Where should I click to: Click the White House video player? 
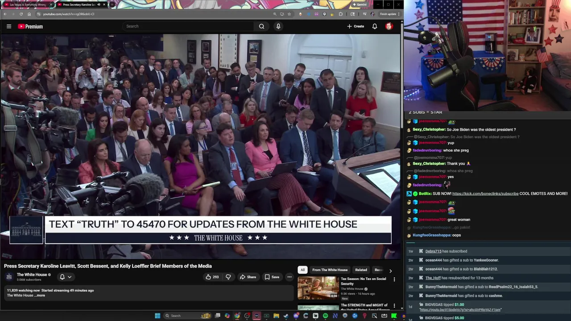tap(200, 146)
